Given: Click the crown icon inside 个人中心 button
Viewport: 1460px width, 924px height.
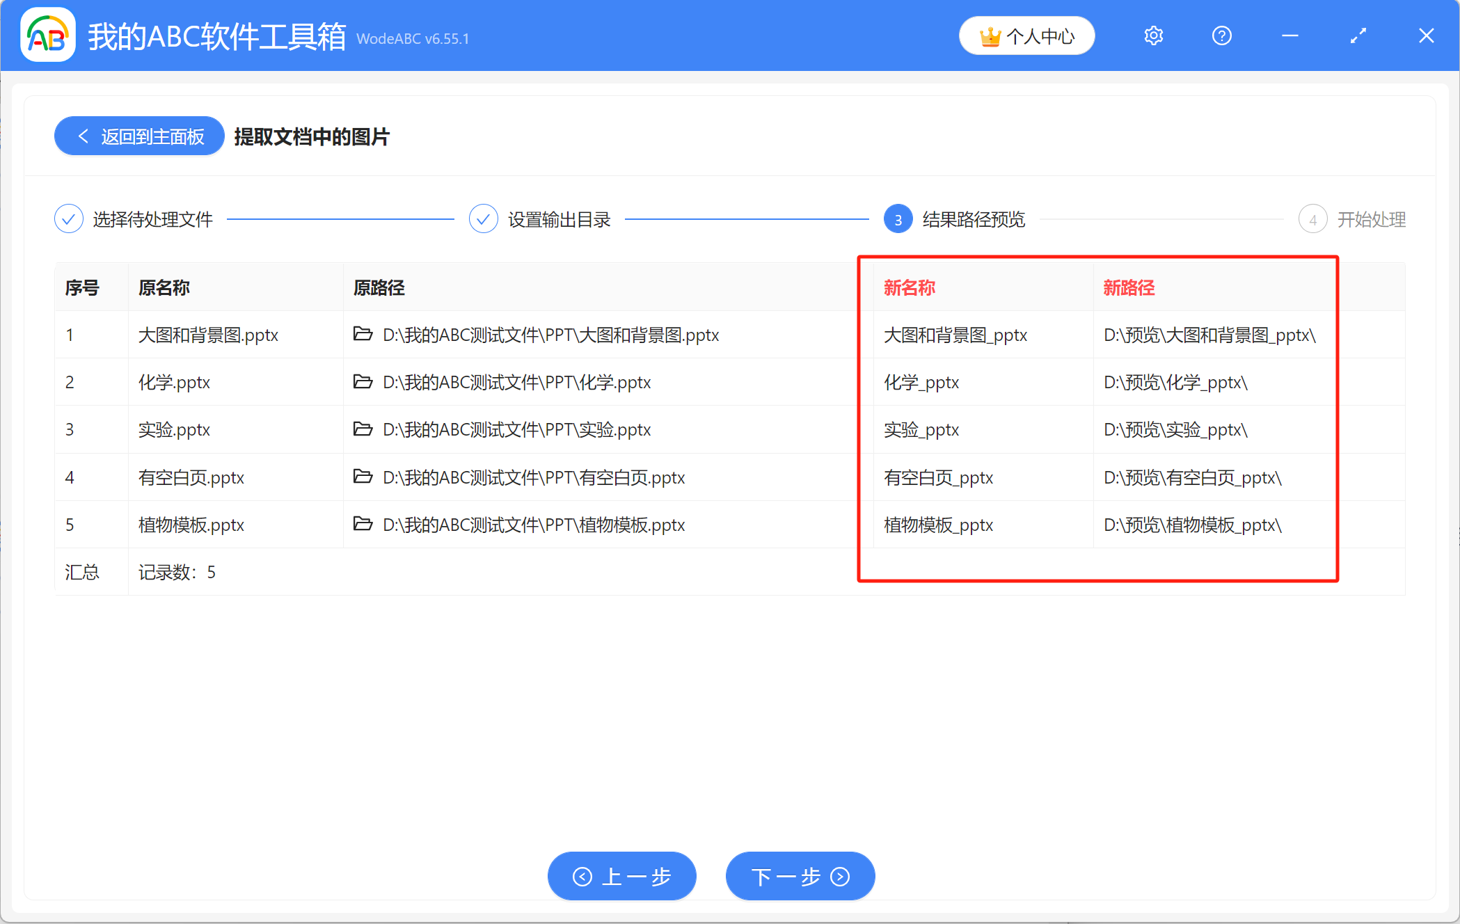Looking at the screenshot, I should [x=991, y=35].
